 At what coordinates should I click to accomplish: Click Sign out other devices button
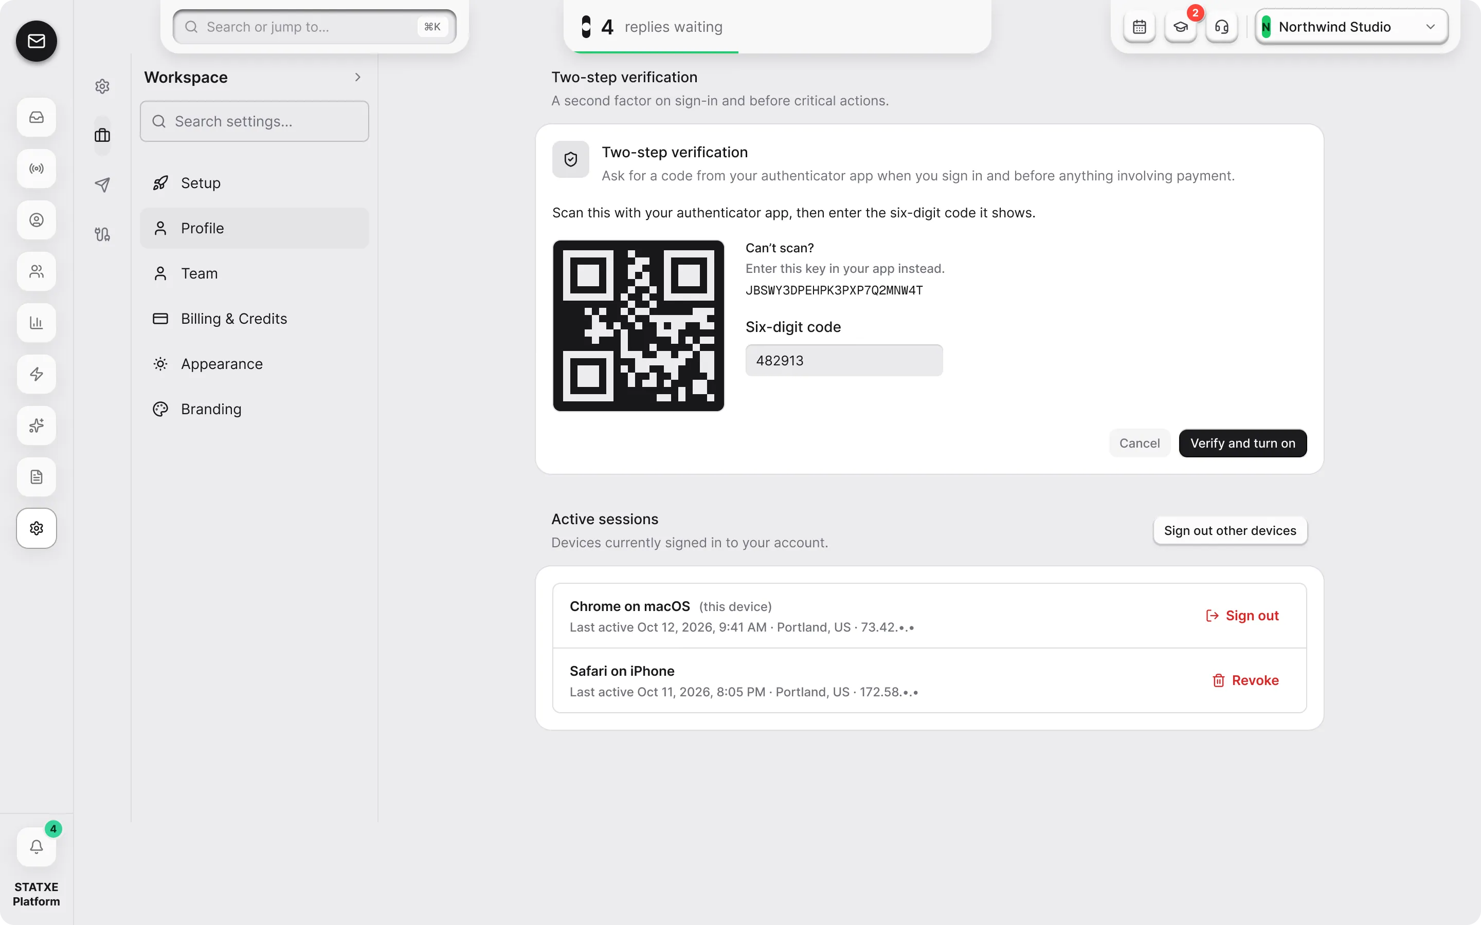pyautogui.click(x=1230, y=530)
